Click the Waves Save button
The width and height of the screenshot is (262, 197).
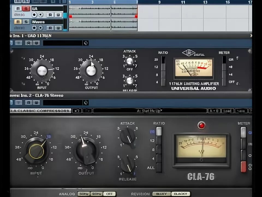pos(241,111)
